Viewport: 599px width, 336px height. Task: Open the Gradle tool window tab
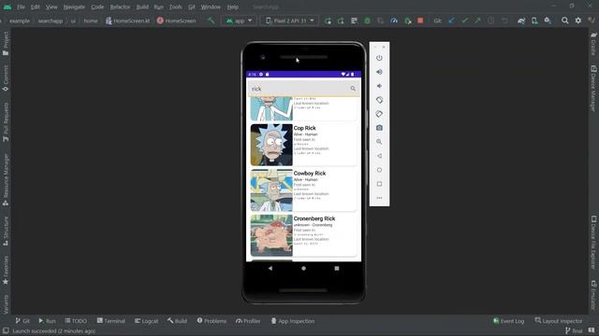[x=593, y=44]
